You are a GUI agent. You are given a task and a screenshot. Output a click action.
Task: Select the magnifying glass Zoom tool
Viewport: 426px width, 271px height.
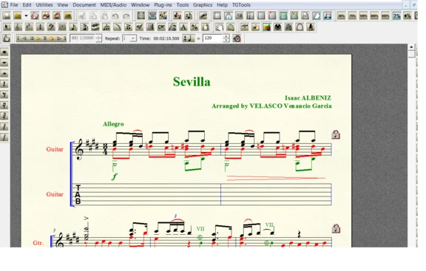[231, 27]
